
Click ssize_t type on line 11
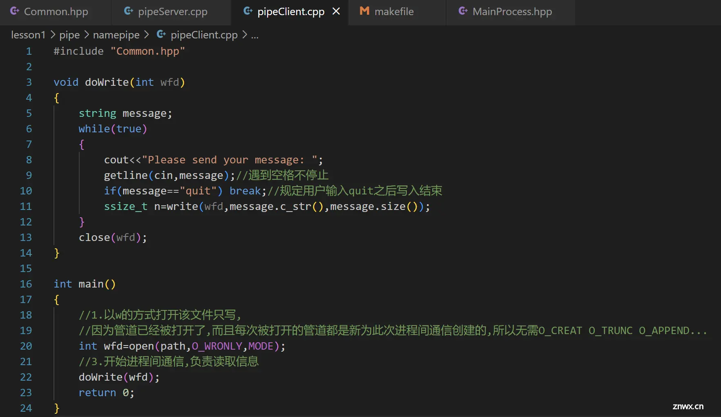(125, 206)
